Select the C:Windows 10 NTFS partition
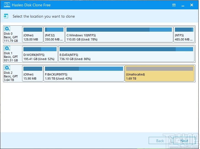The width and height of the screenshot is (200, 149). click(119, 34)
